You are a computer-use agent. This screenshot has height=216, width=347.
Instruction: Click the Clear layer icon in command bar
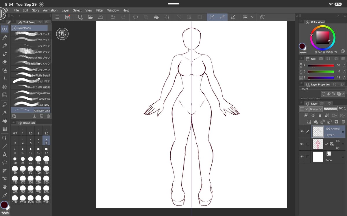click(136, 17)
